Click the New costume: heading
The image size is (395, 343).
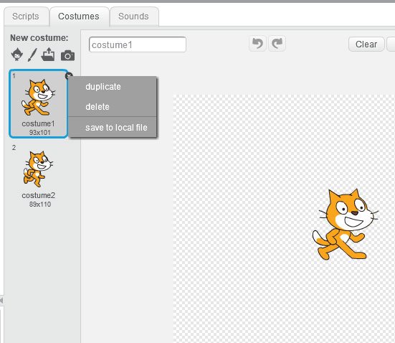pyautogui.click(x=39, y=38)
